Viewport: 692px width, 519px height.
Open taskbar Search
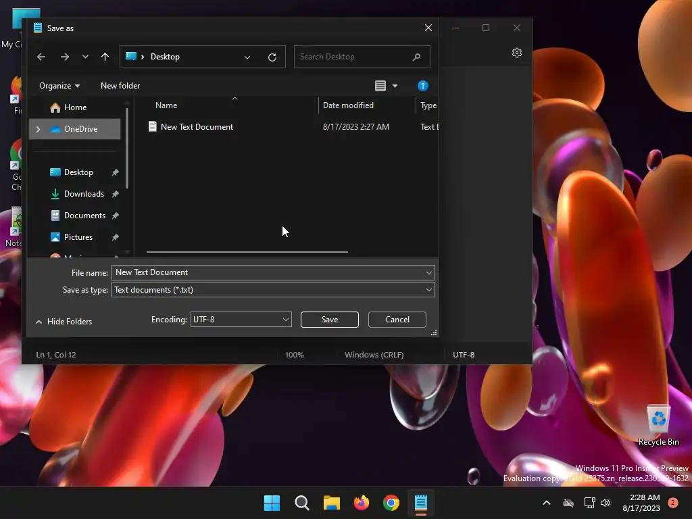(302, 503)
